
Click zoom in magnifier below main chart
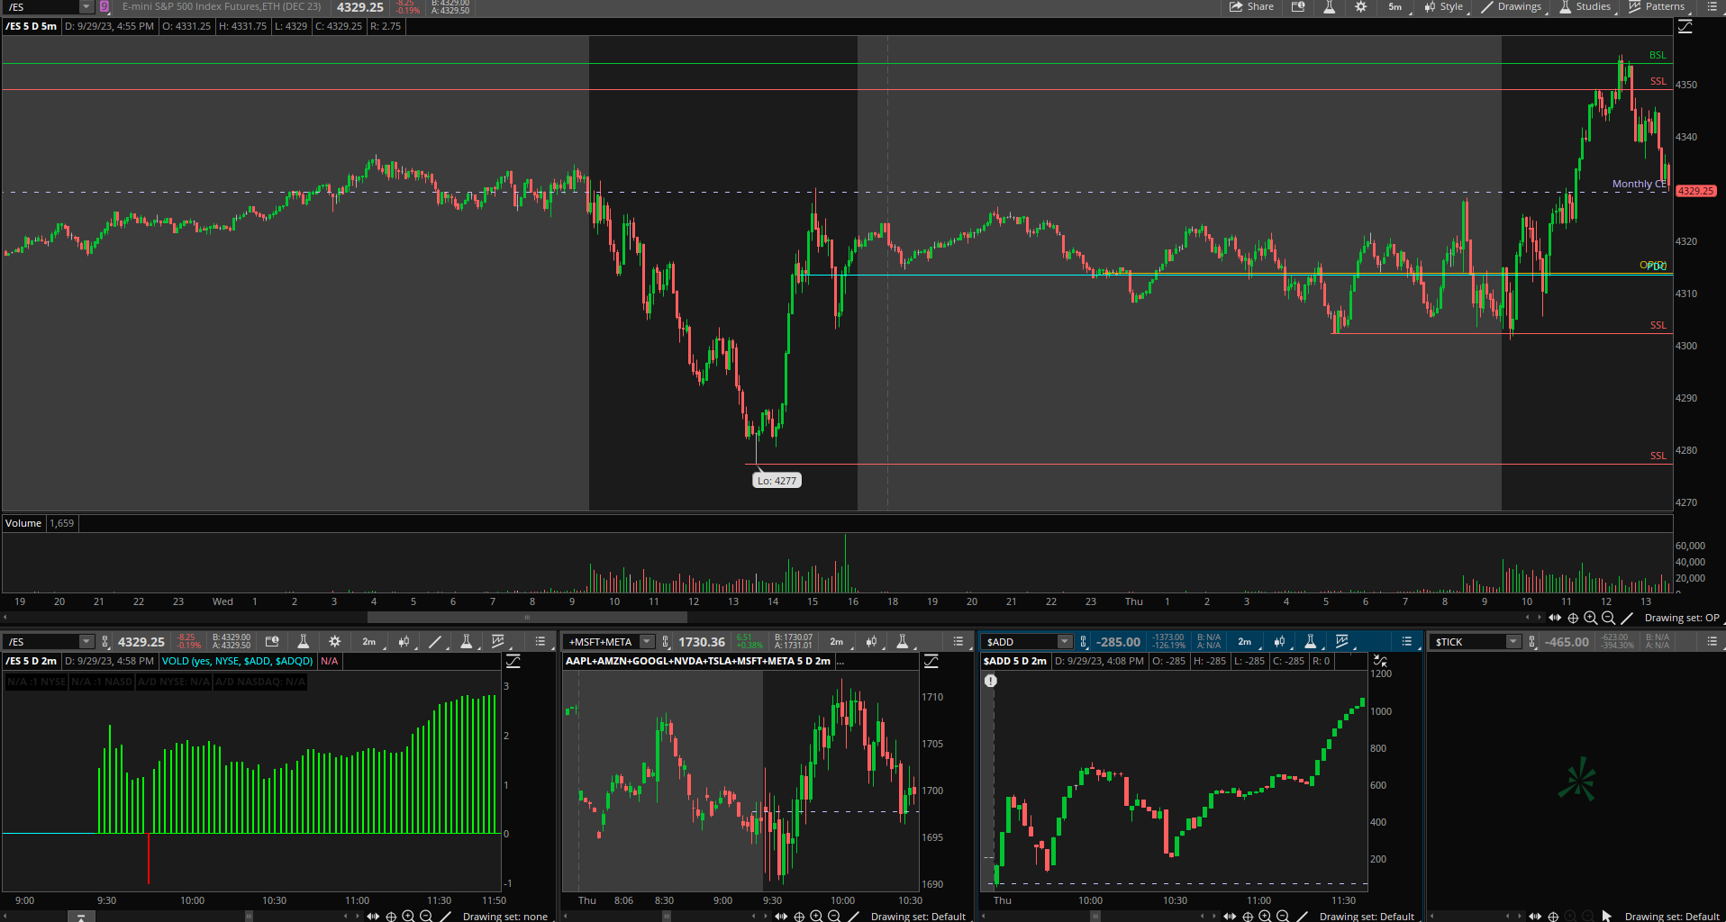coord(1591,618)
